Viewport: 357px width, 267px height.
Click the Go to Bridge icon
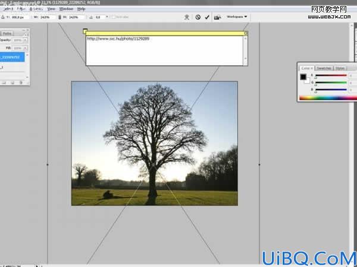point(217,17)
